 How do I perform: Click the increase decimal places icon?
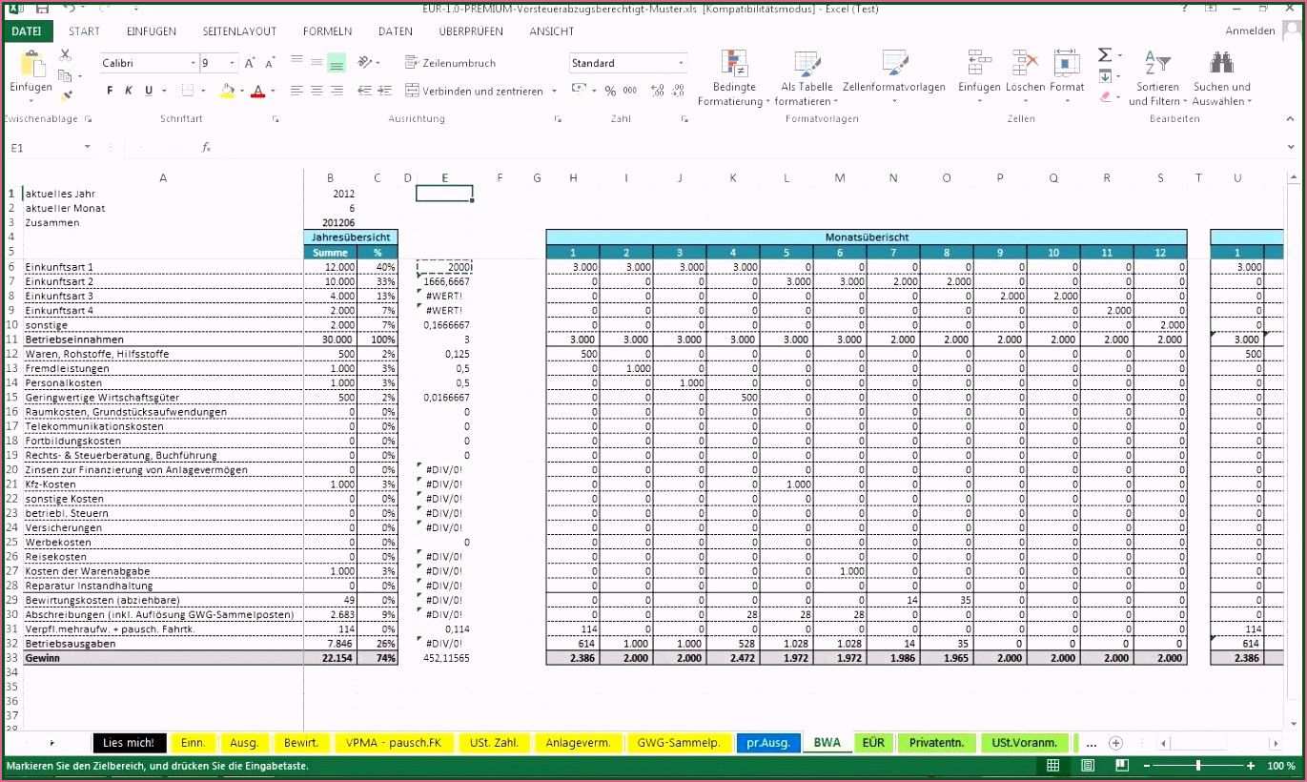pos(657,91)
